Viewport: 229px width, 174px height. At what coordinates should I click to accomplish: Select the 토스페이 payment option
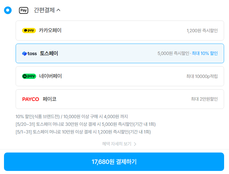(x=120, y=53)
